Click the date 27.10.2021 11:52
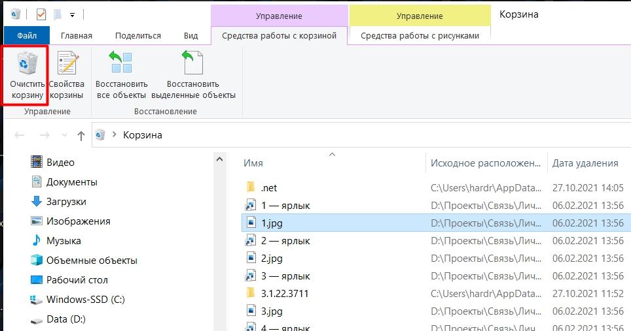631x331 pixels. click(588, 294)
